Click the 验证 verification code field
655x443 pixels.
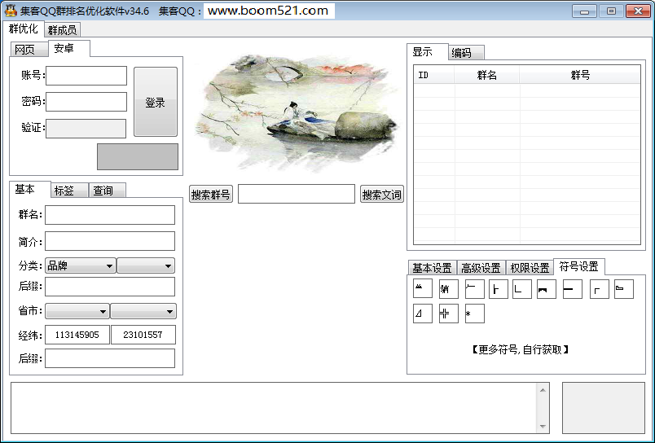coord(86,129)
